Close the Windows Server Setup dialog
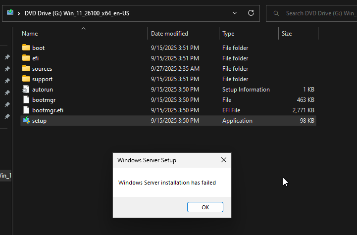Screen dimensions: 357x235 (224, 160)
